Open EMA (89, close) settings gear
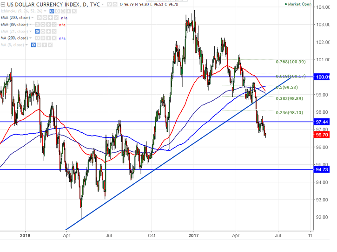The width and height of the screenshot is (337, 252). click(43, 25)
